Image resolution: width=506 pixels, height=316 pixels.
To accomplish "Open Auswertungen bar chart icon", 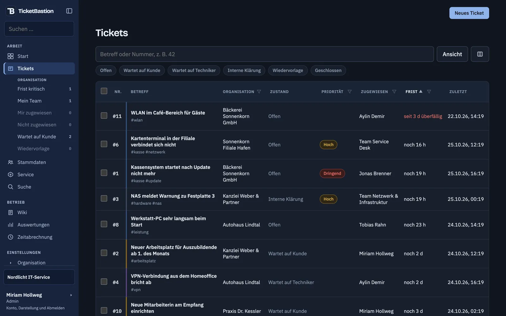I will 10,225.
